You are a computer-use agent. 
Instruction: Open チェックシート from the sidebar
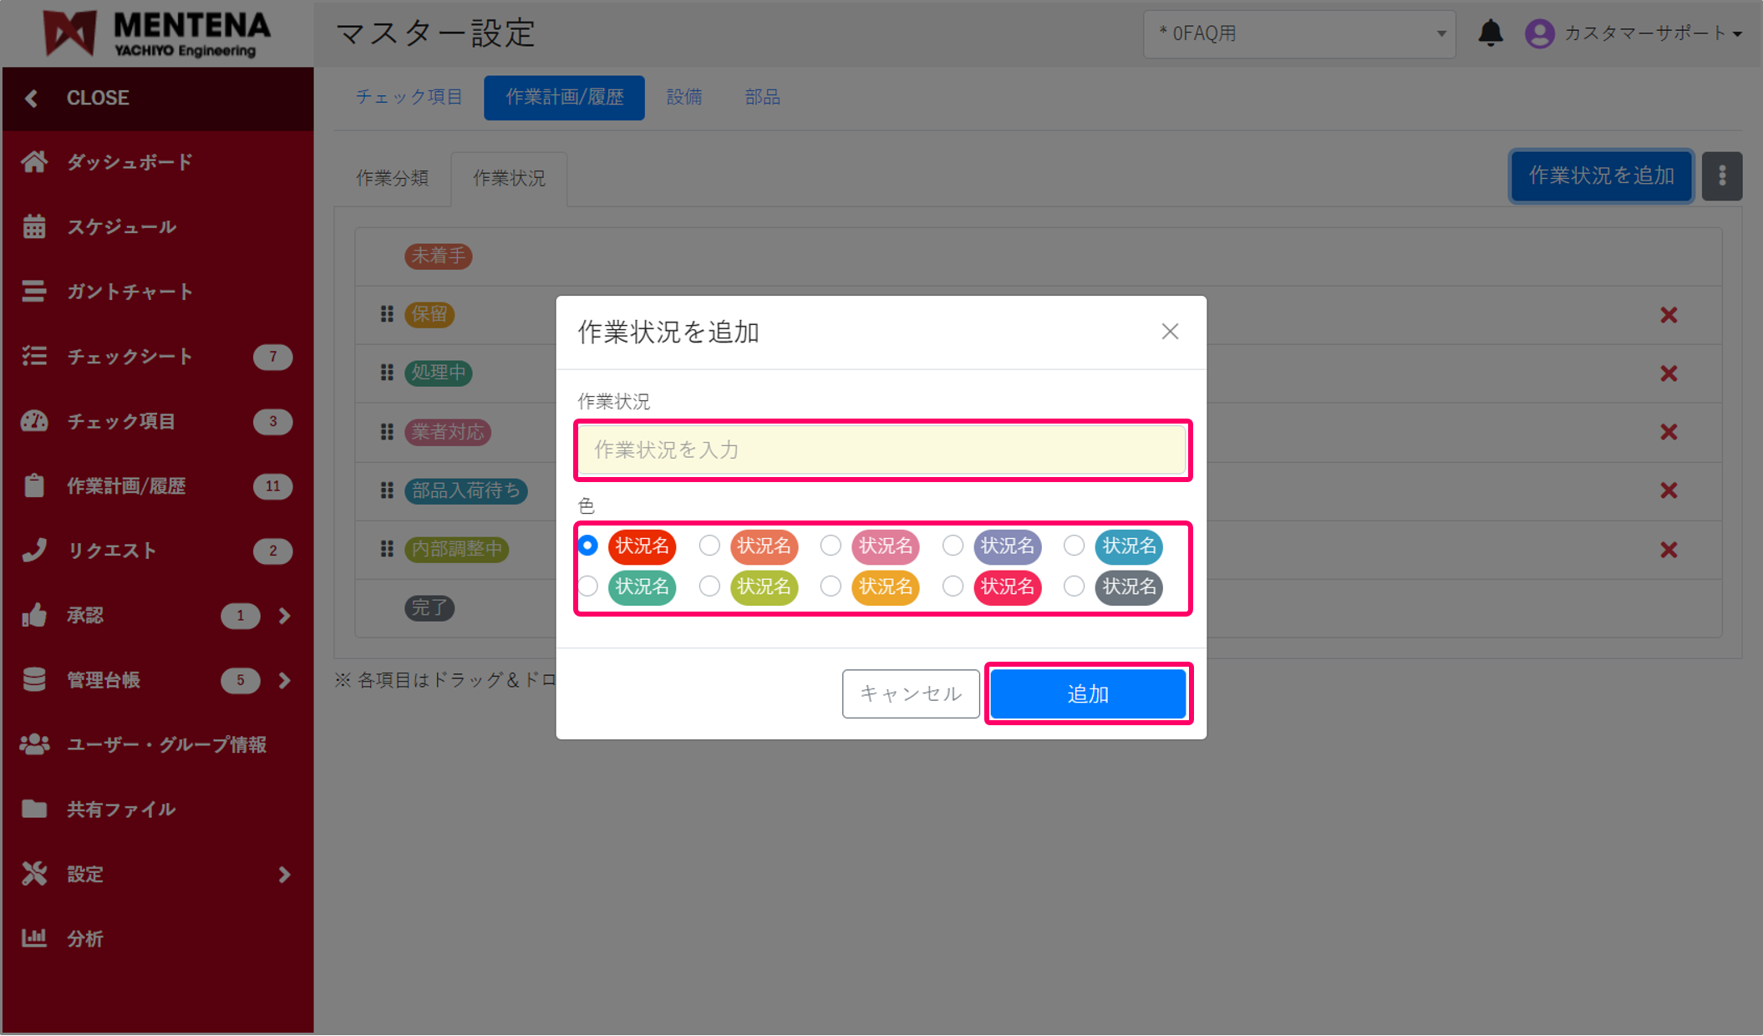pos(130,356)
